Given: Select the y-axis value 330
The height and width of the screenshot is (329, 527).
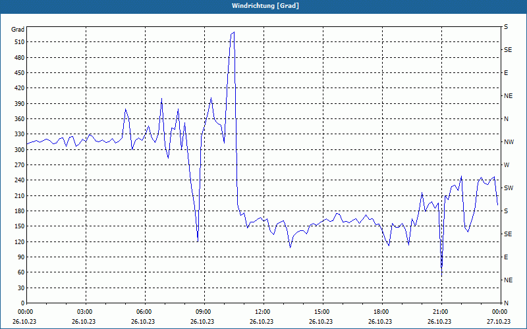Looking at the screenshot, I should pos(19,134).
